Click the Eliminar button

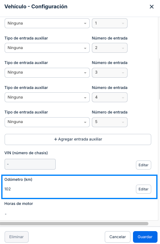coord(17,237)
